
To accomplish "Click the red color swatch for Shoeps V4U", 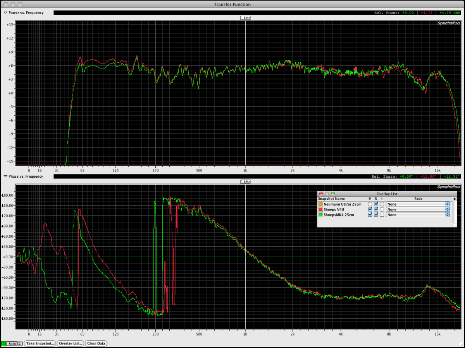I will [x=320, y=209].
